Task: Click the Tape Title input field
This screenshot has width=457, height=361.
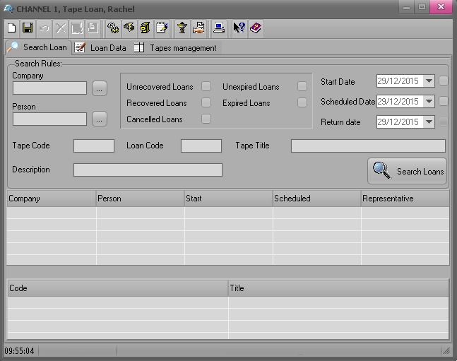Action: [x=368, y=146]
